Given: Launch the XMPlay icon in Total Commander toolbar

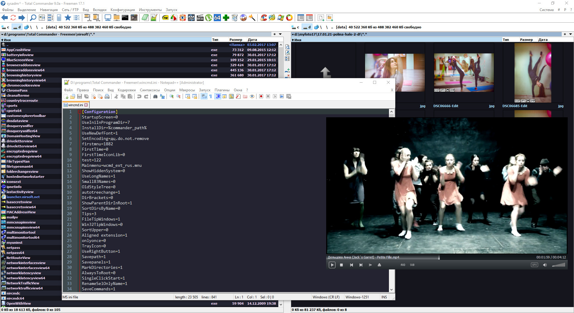Looking at the screenshot, I should click(191, 18).
